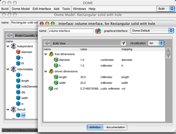Collapse the free dimensions group

click(x=46, y=54)
